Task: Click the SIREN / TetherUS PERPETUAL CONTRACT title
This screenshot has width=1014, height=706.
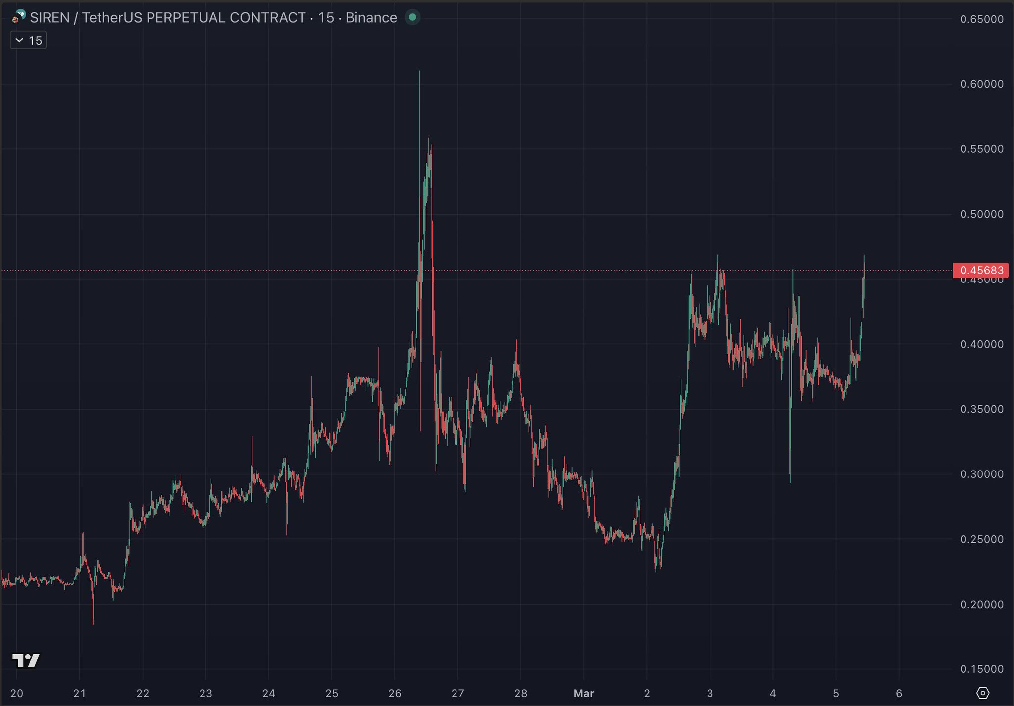Action: coord(167,18)
